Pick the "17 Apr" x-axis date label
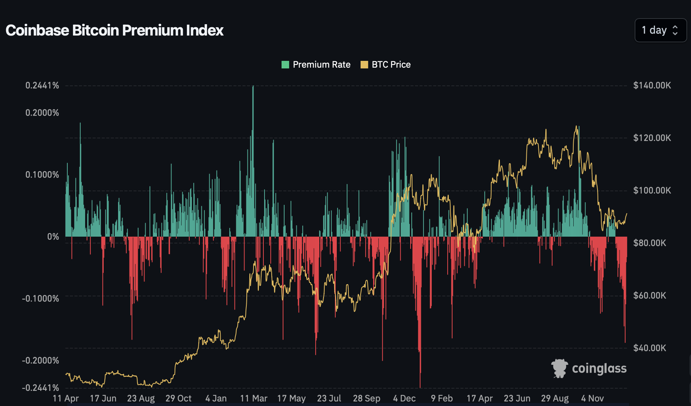This screenshot has width=691, height=406. pos(479,398)
